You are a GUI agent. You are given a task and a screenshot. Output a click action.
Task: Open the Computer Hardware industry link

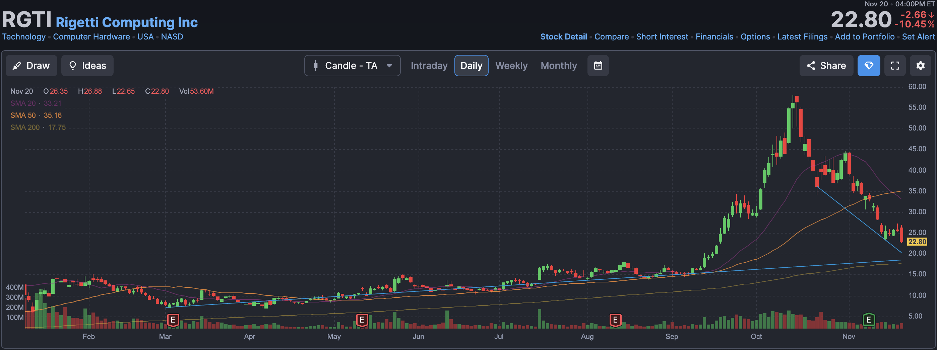(x=91, y=37)
